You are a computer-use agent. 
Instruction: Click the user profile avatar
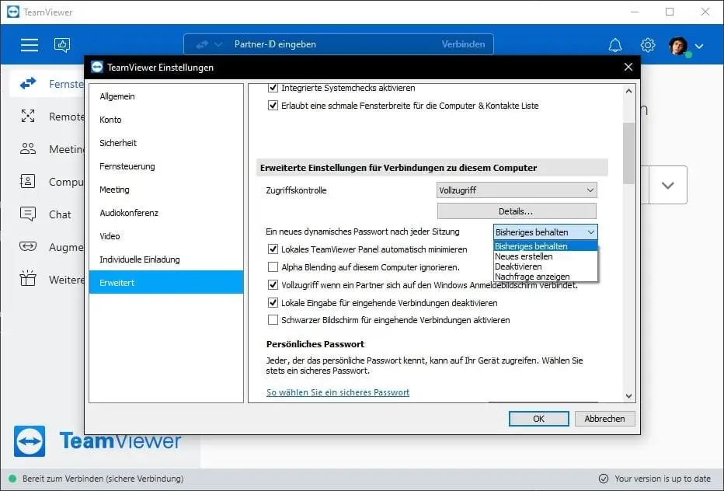click(678, 46)
